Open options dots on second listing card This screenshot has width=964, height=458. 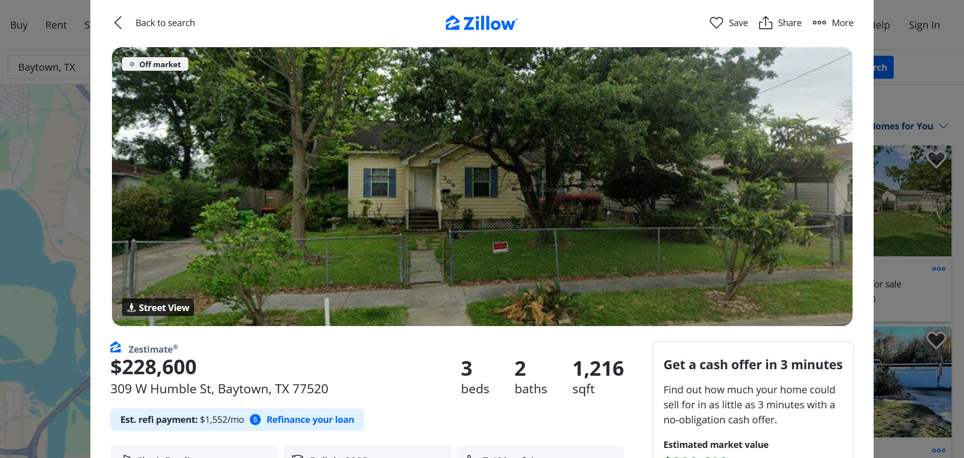click(938, 450)
